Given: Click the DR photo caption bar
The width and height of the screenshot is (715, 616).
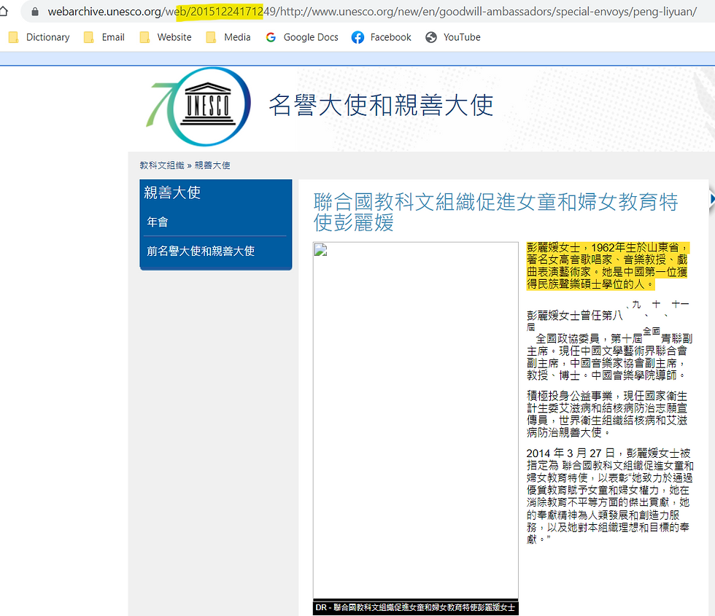Looking at the screenshot, I should point(415,607).
